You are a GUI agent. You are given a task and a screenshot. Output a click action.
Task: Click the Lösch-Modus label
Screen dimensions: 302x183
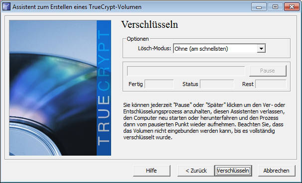point(154,48)
